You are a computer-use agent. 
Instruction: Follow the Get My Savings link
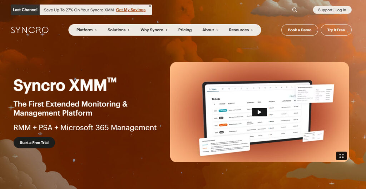(x=131, y=10)
